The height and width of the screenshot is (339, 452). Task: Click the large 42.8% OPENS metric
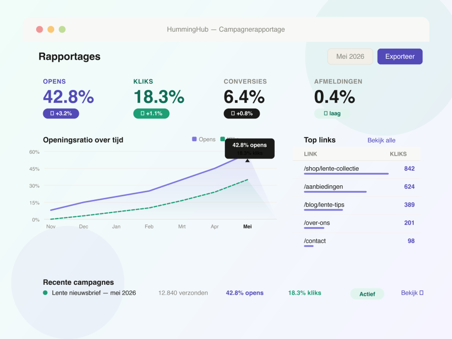point(68,96)
